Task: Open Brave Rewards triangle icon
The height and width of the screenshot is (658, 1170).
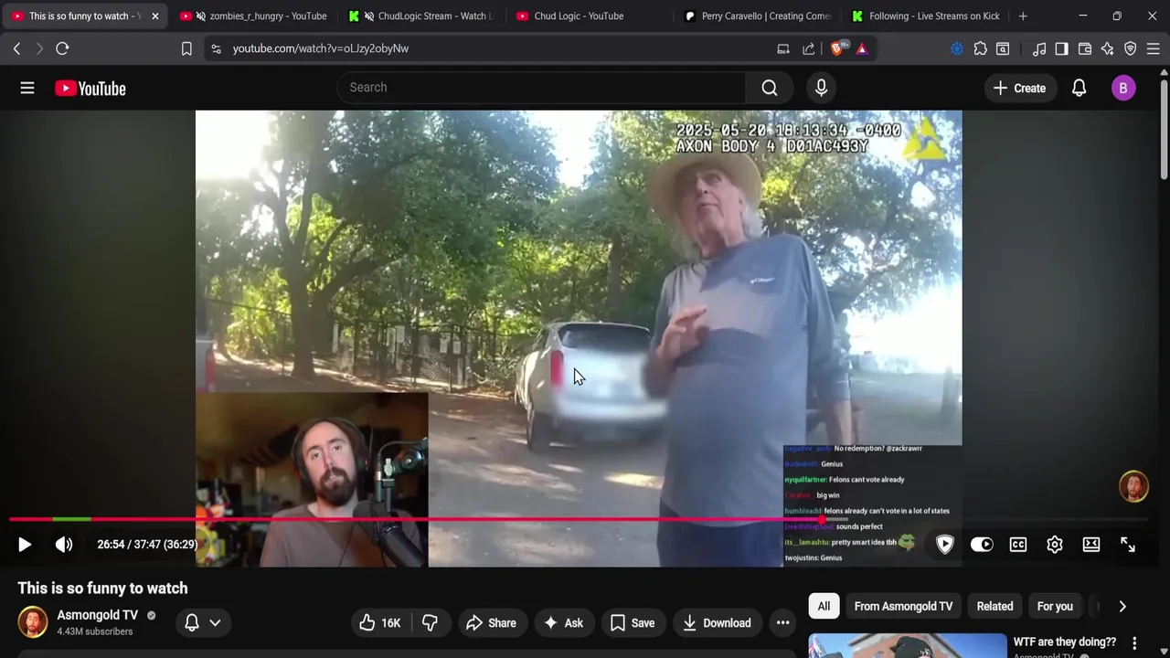Action: pos(862,48)
